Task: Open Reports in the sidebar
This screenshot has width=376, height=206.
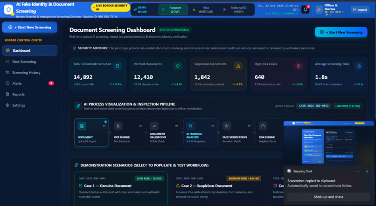Action: [x=30, y=94]
